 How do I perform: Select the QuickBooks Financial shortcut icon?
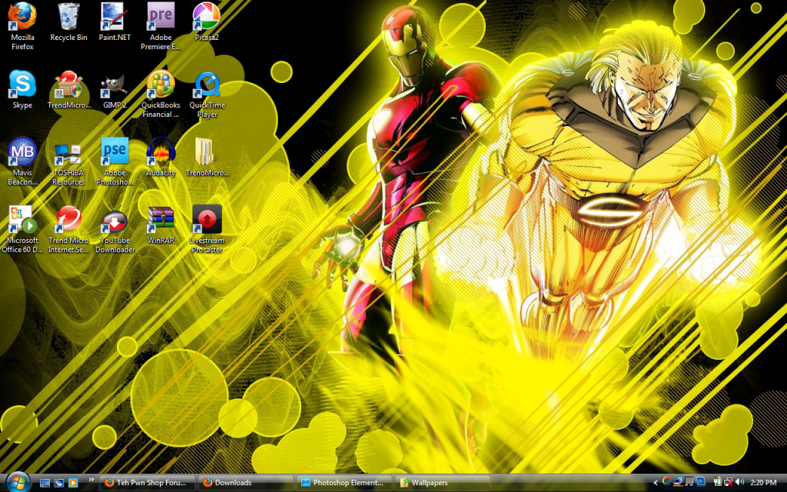pyautogui.click(x=161, y=94)
